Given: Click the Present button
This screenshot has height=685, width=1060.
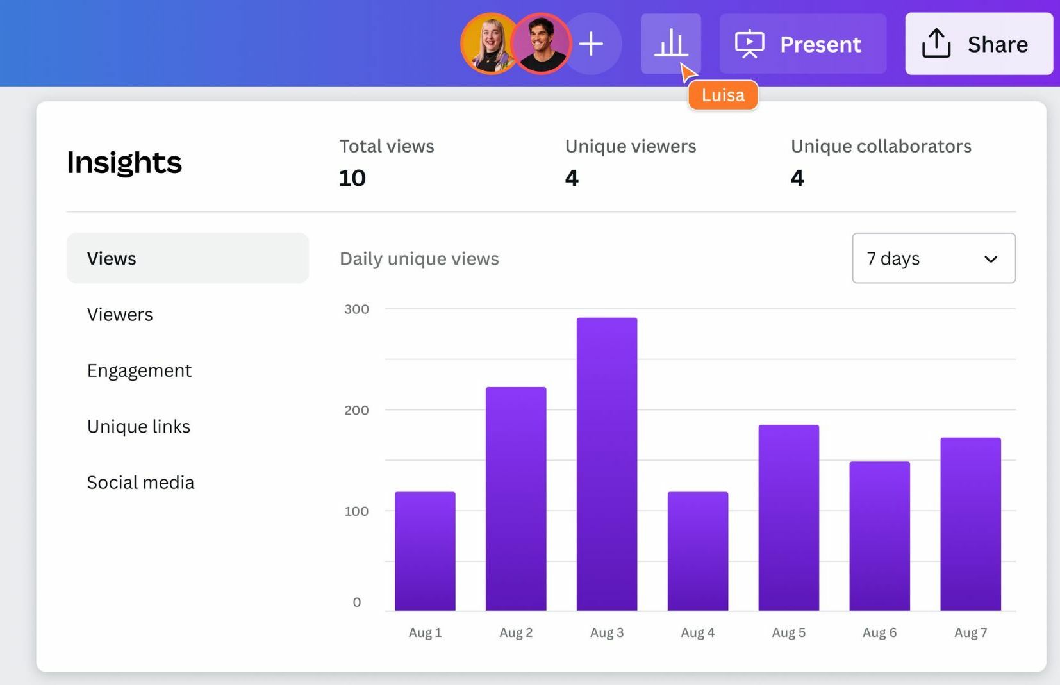Looking at the screenshot, I should pos(803,44).
